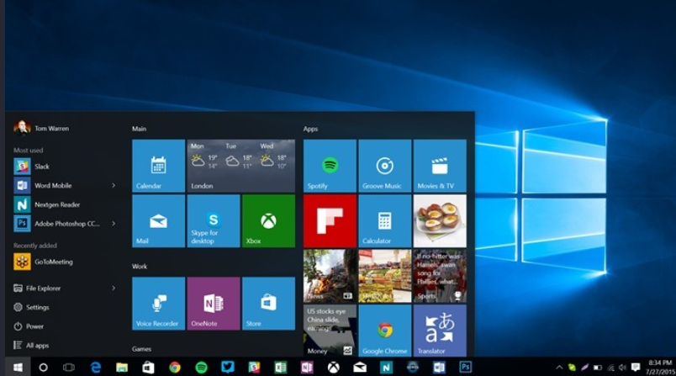Open Nextgen Reader on taskbar
676x376 pixels.
click(x=386, y=368)
